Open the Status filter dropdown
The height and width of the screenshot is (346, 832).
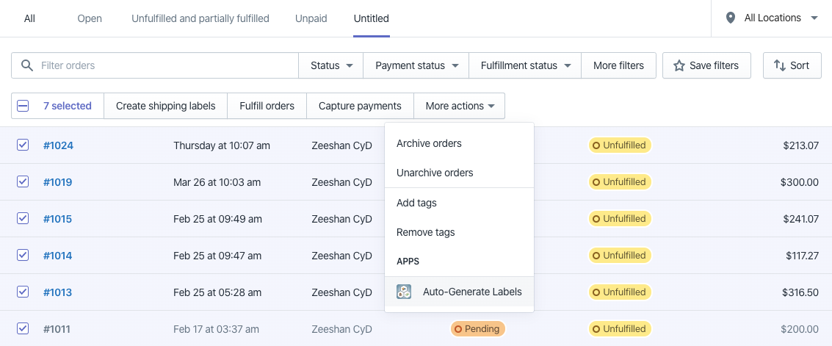[331, 65]
